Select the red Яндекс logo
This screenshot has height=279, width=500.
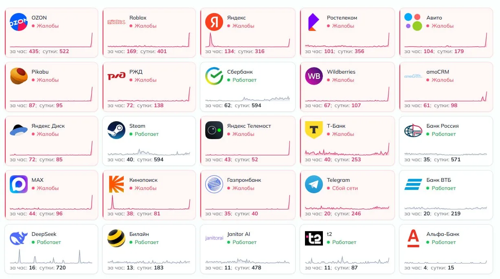[x=214, y=22]
